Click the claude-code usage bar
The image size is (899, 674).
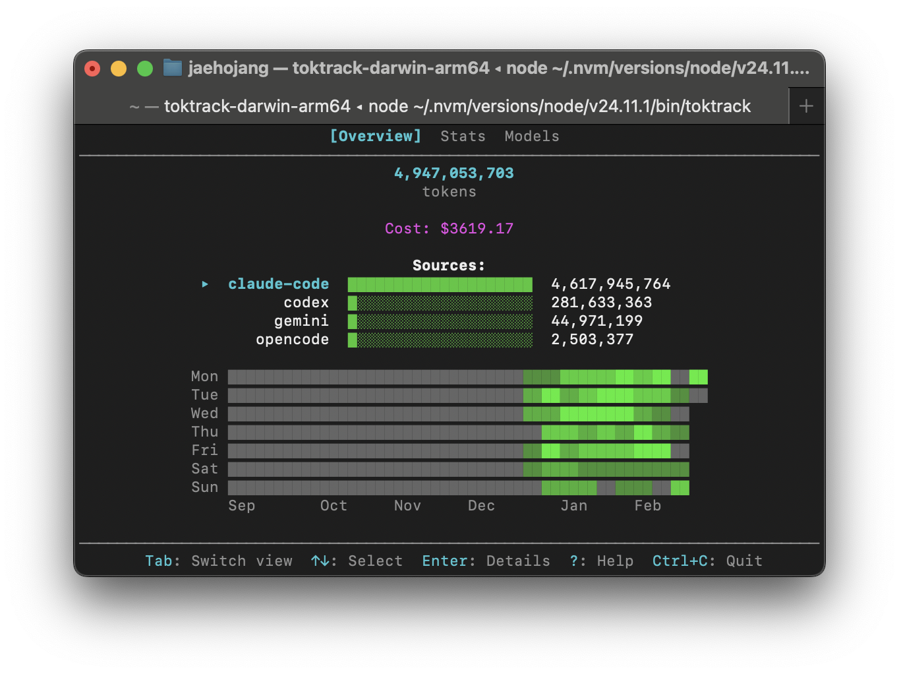[x=440, y=284]
